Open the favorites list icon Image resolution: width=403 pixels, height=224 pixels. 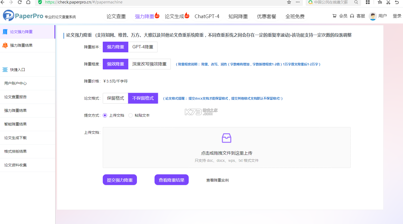coord(380,2)
